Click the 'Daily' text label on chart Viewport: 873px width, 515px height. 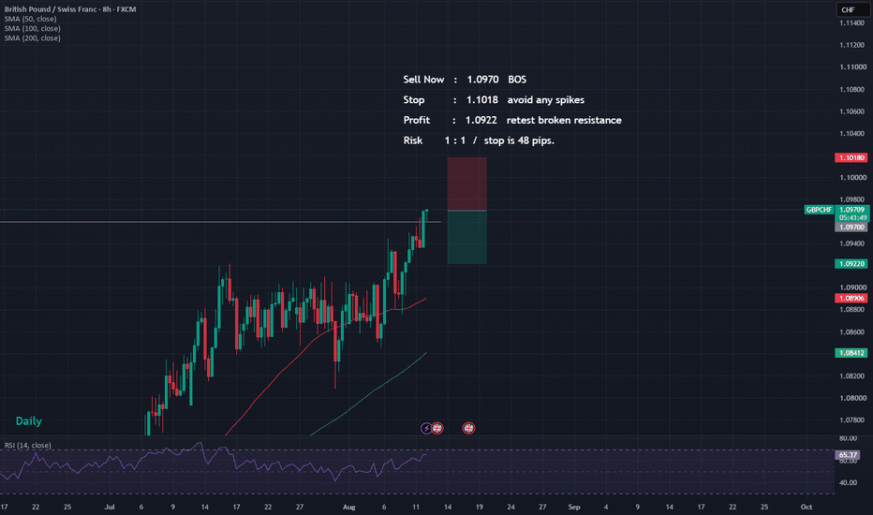pyautogui.click(x=28, y=421)
